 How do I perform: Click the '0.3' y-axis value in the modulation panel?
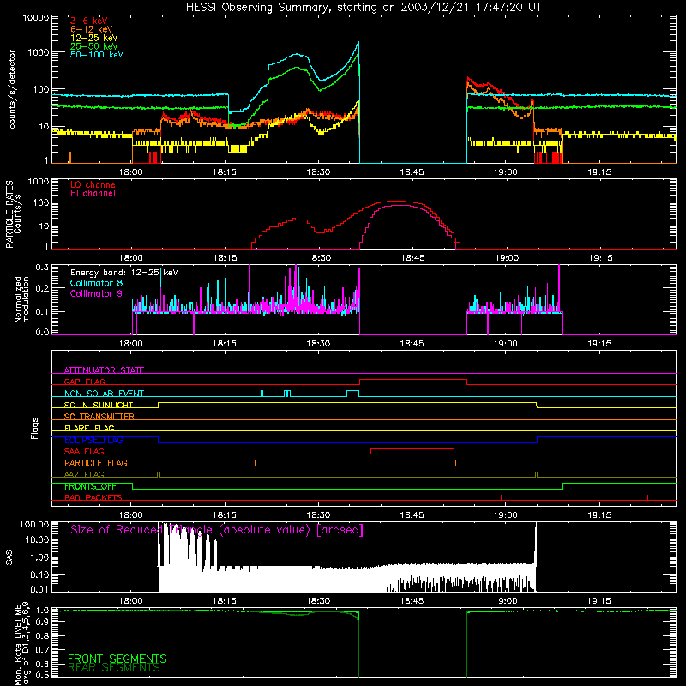point(42,267)
